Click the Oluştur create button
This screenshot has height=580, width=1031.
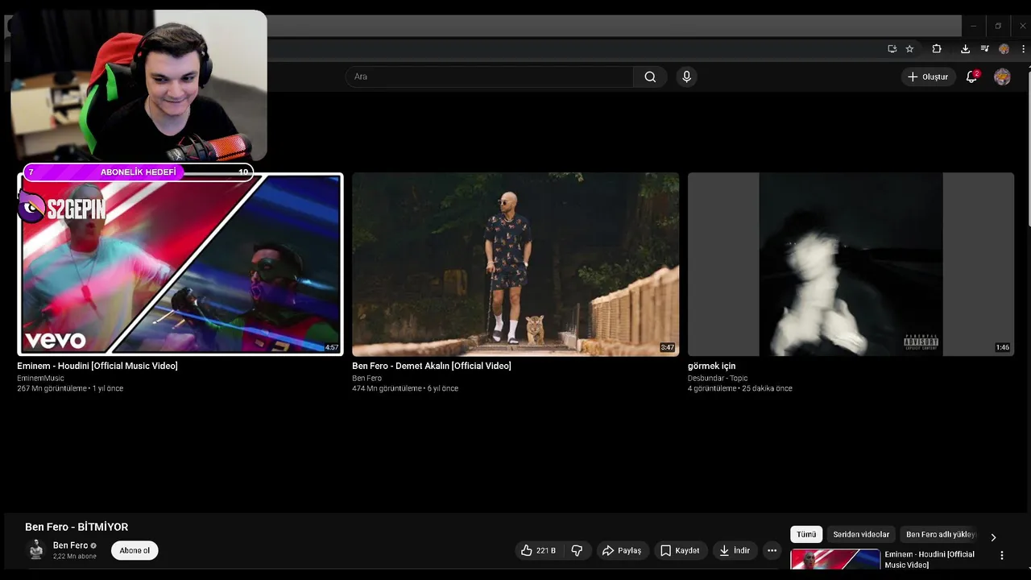[x=928, y=77]
